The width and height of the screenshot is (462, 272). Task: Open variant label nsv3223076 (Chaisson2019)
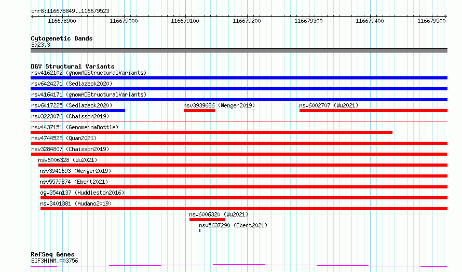pos(70,116)
